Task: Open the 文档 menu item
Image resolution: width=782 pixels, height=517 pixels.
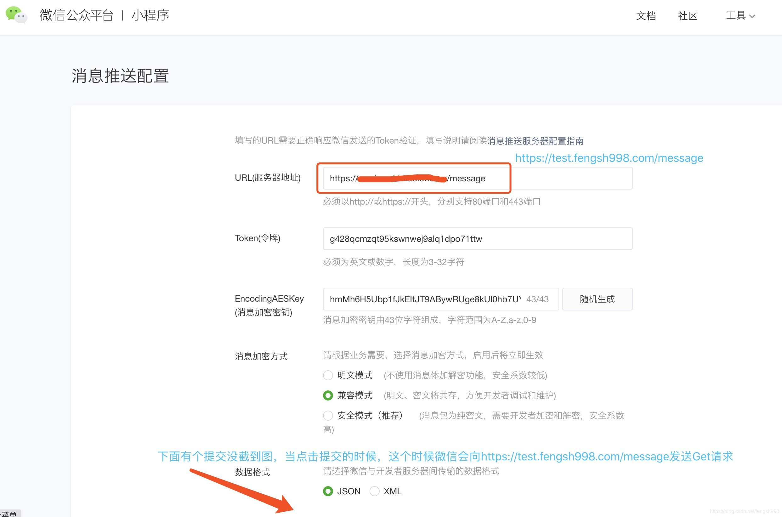Action: pos(646,16)
